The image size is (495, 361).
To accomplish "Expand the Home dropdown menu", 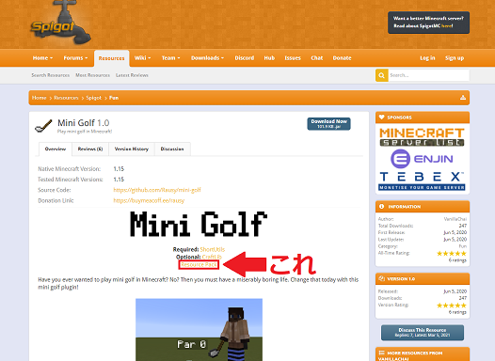I will coord(42,58).
